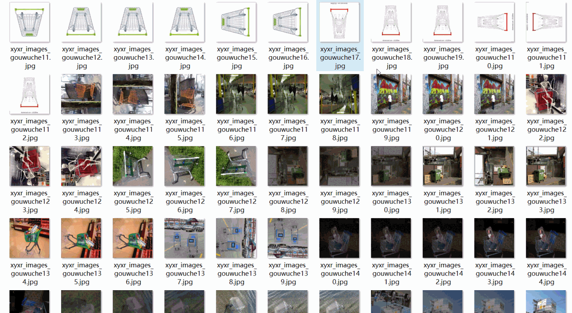The width and height of the screenshot is (572, 313).
Task: Select xyxr_images_gouwuche18.jpg red-handle cart drawing
Action: [391, 22]
